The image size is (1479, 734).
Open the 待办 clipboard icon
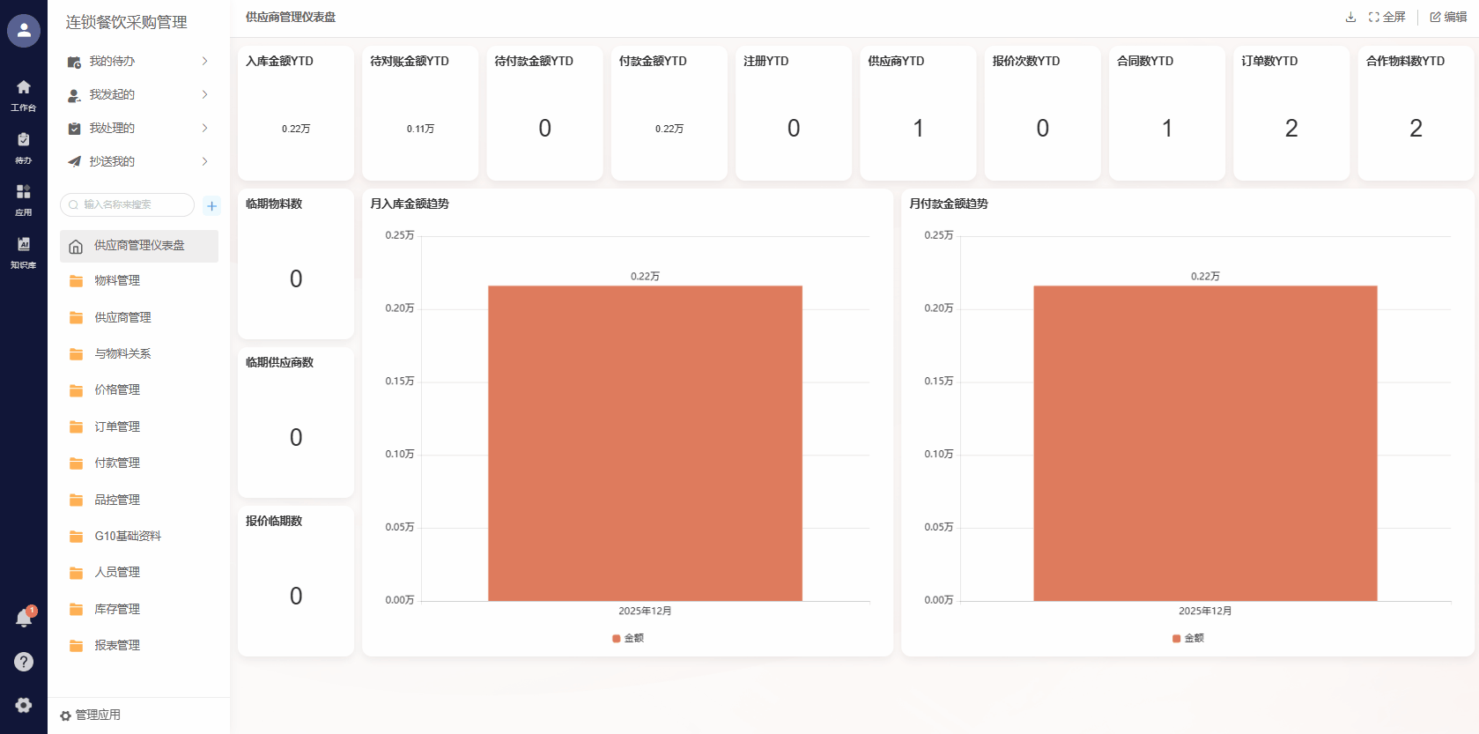pyautogui.click(x=24, y=147)
